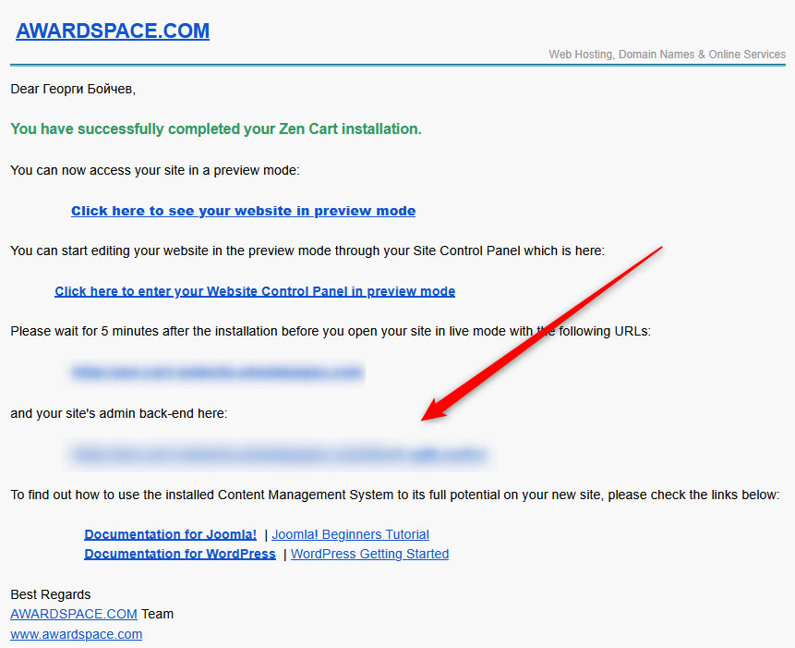Click the www.awardspace.com footer link
This screenshot has height=648, width=795.
coord(75,634)
